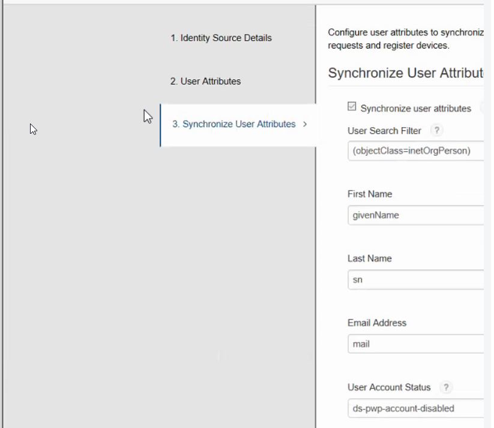Open help for User Search Filter
494x428 pixels.
pos(437,131)
